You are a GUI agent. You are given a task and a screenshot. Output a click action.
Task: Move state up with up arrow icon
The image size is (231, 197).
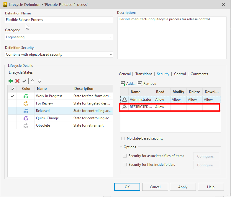pyautogui.click(x=32, y=81)
